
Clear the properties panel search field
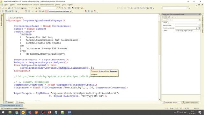pyautogui.click(x=200, y=20)
